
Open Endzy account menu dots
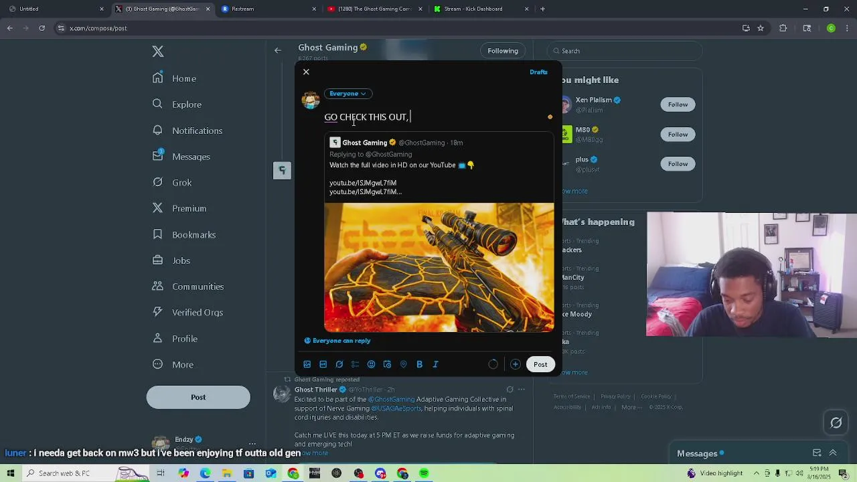(252, 443)
